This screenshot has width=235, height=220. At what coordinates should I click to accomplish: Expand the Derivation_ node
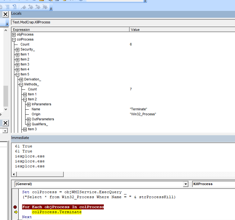pyautogui.click(x=21, y=79)
